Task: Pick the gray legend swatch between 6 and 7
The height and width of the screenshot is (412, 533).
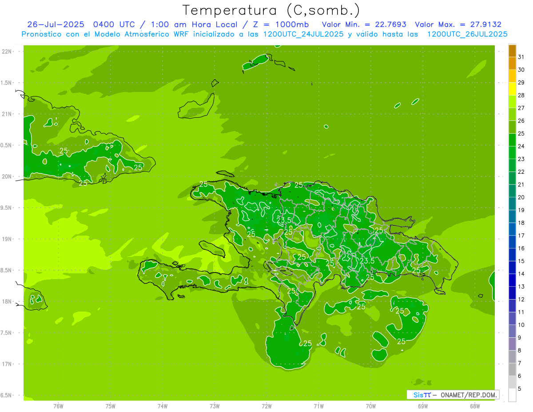Action: pos(512,369)
